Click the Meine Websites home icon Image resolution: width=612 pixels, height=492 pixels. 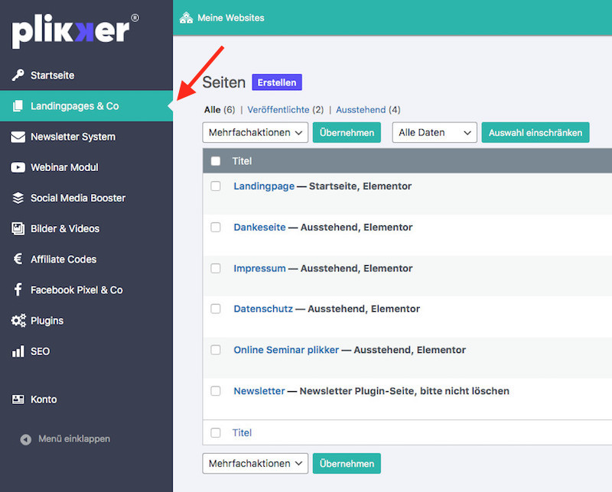(186, 17)
